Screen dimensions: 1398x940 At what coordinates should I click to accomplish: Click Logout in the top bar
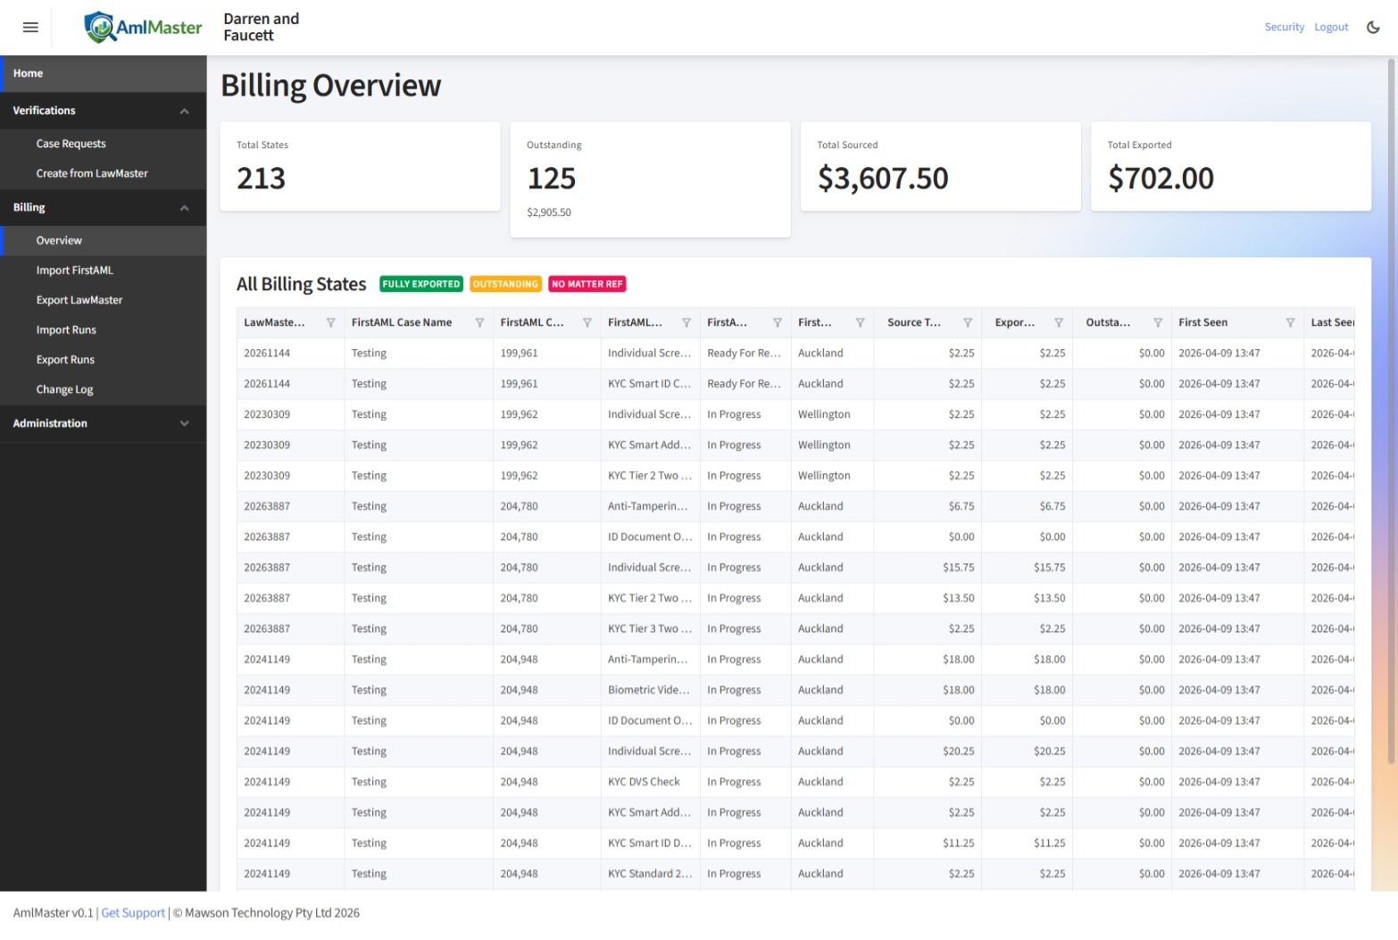click(x=1330, y=27)
